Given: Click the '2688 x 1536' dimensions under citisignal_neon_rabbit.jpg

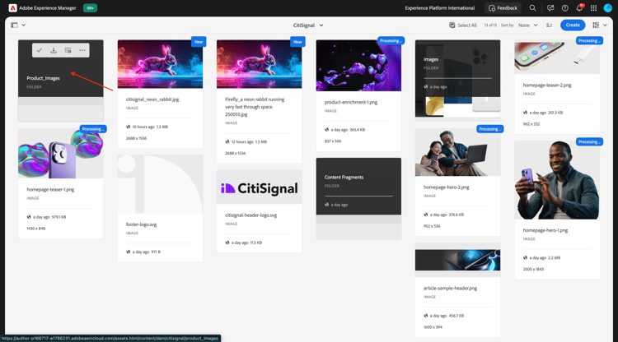Looking at the screenshot, I should 136,138.
